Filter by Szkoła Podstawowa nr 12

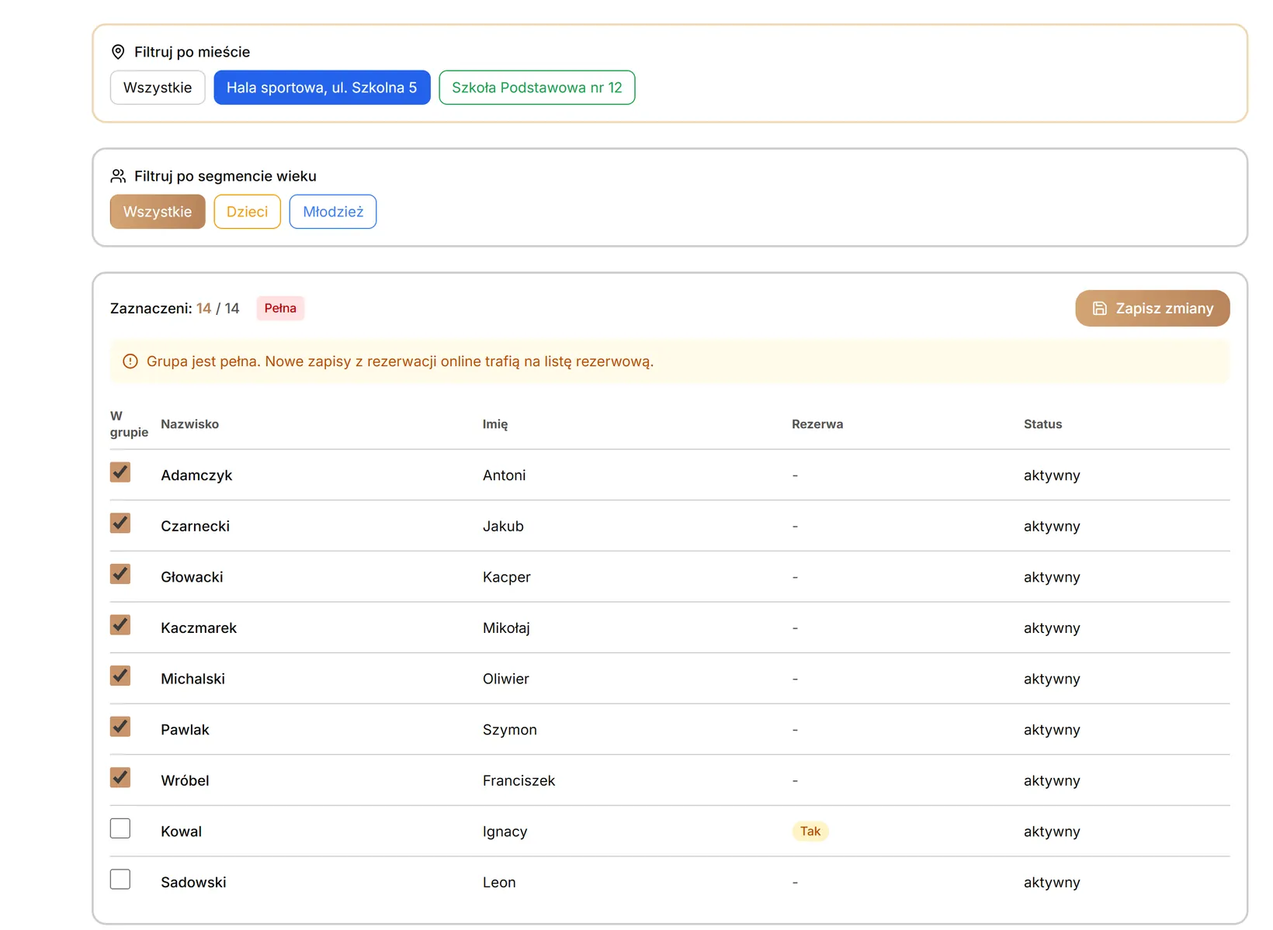coord(537,88)
